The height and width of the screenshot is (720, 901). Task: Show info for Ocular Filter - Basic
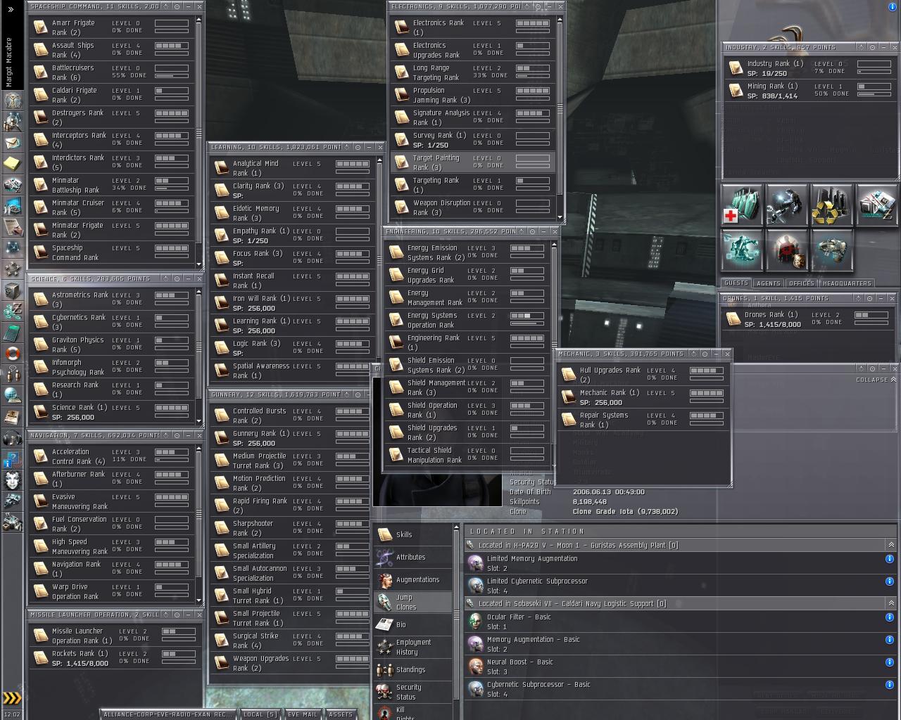click(x=890, y=617)
